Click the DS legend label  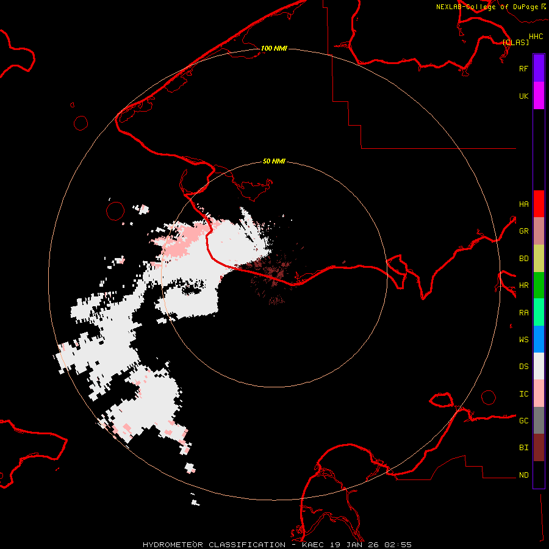tap(523, 367)
